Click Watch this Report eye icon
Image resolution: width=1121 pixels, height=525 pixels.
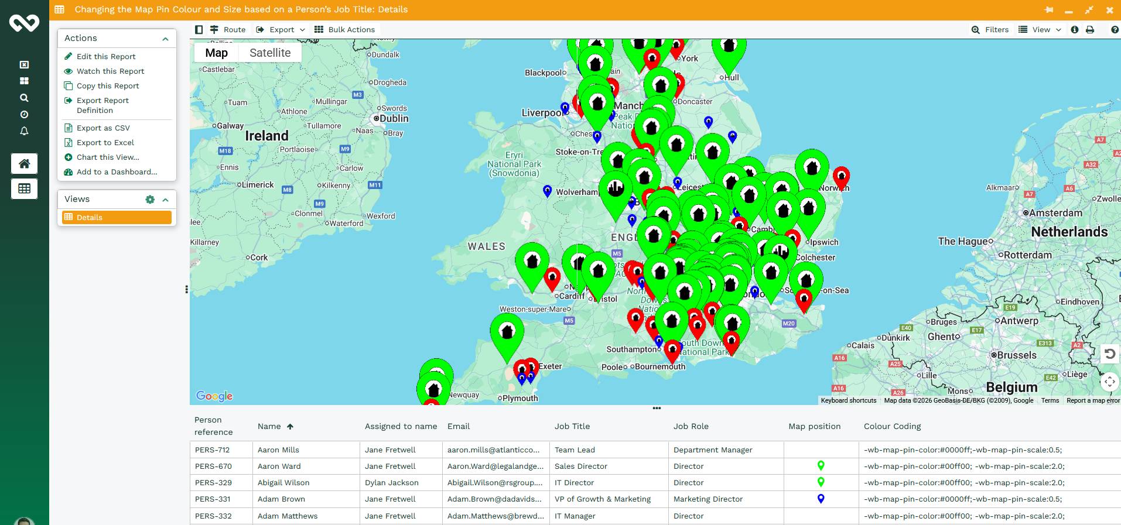click(69, 71)
